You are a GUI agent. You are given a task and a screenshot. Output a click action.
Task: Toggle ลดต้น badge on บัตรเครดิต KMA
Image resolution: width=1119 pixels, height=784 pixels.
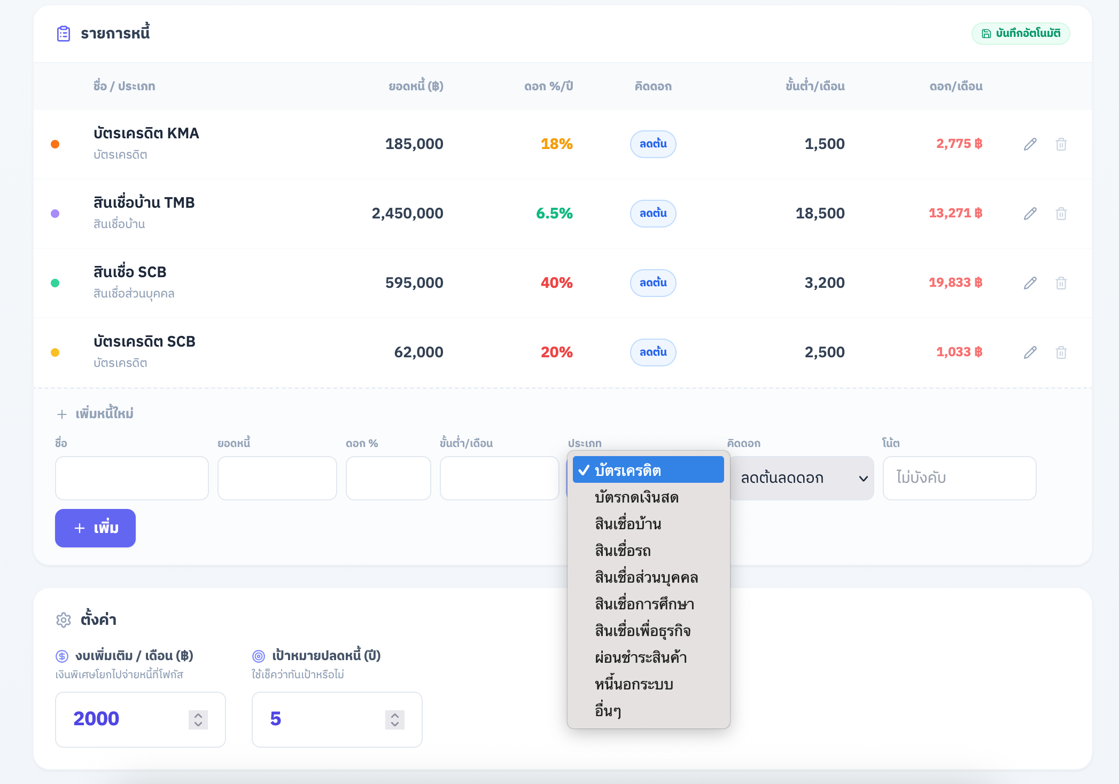[x=652, y=144]
